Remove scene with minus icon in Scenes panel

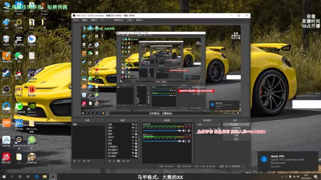coord(79,161)
